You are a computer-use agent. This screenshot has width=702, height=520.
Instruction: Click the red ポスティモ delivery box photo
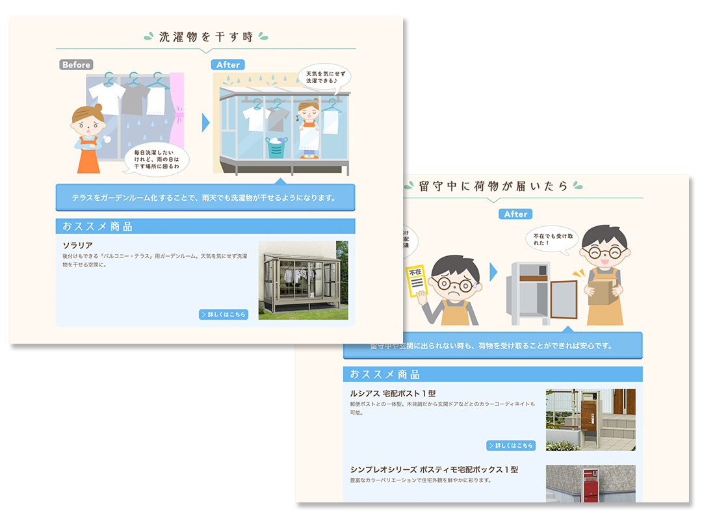(590, 483)
